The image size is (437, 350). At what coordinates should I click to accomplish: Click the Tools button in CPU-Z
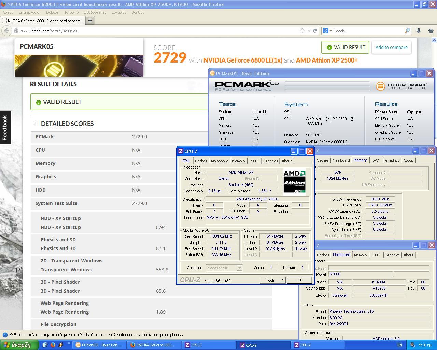coord(270,280)
